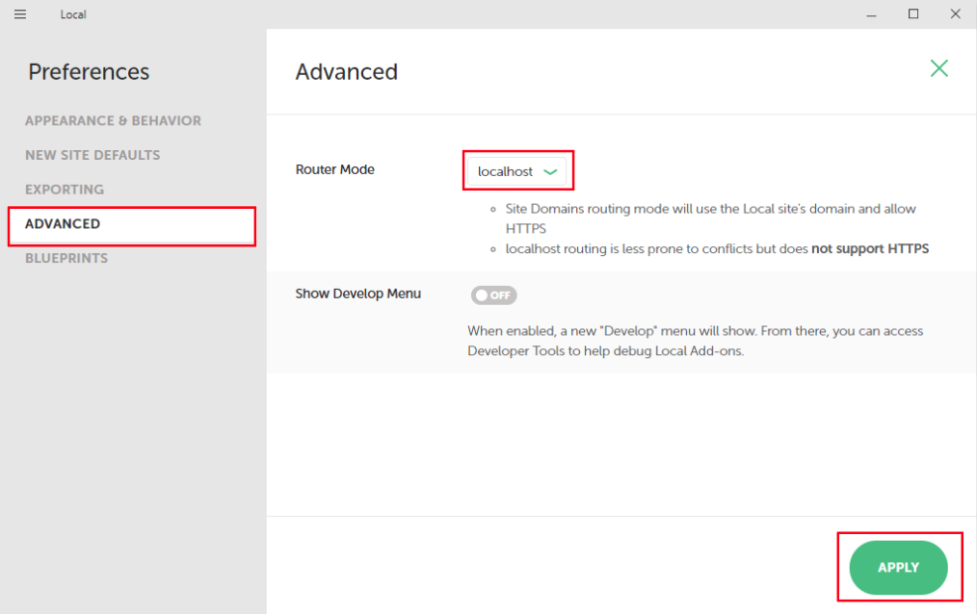Viewport: 977px width, 614px height.
Task: Open the Blueprints section
Action: [x=66, y=258]
